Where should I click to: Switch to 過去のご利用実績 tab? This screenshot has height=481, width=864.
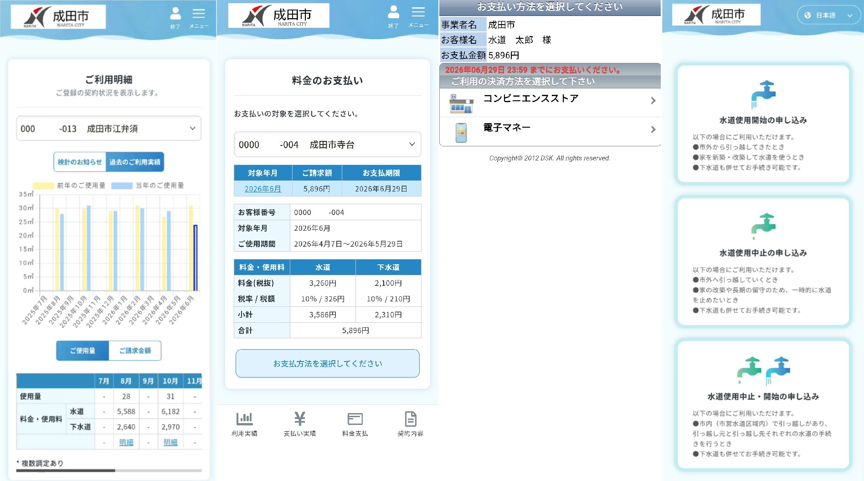coord(135,162)
